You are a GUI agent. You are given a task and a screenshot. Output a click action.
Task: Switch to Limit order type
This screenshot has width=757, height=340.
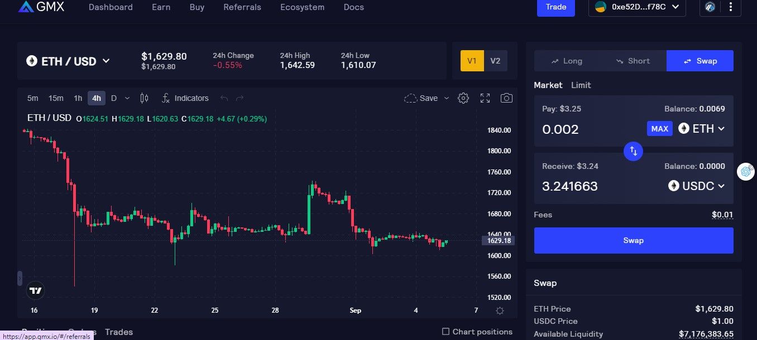click(x=581, y=85)
